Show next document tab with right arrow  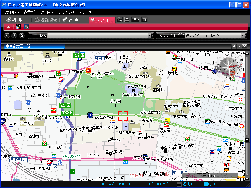[x=239, y=47]
